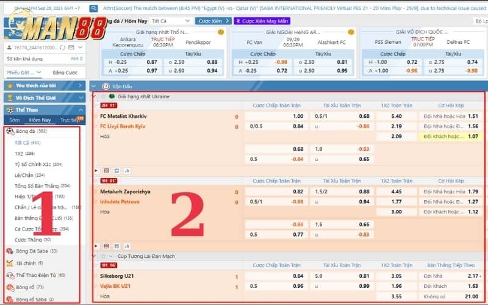488x305 pixels.
Task: Select the 1.07 Cơ Hội Kép odds highlighted in yellow
Action: click(x=472, y=136)
